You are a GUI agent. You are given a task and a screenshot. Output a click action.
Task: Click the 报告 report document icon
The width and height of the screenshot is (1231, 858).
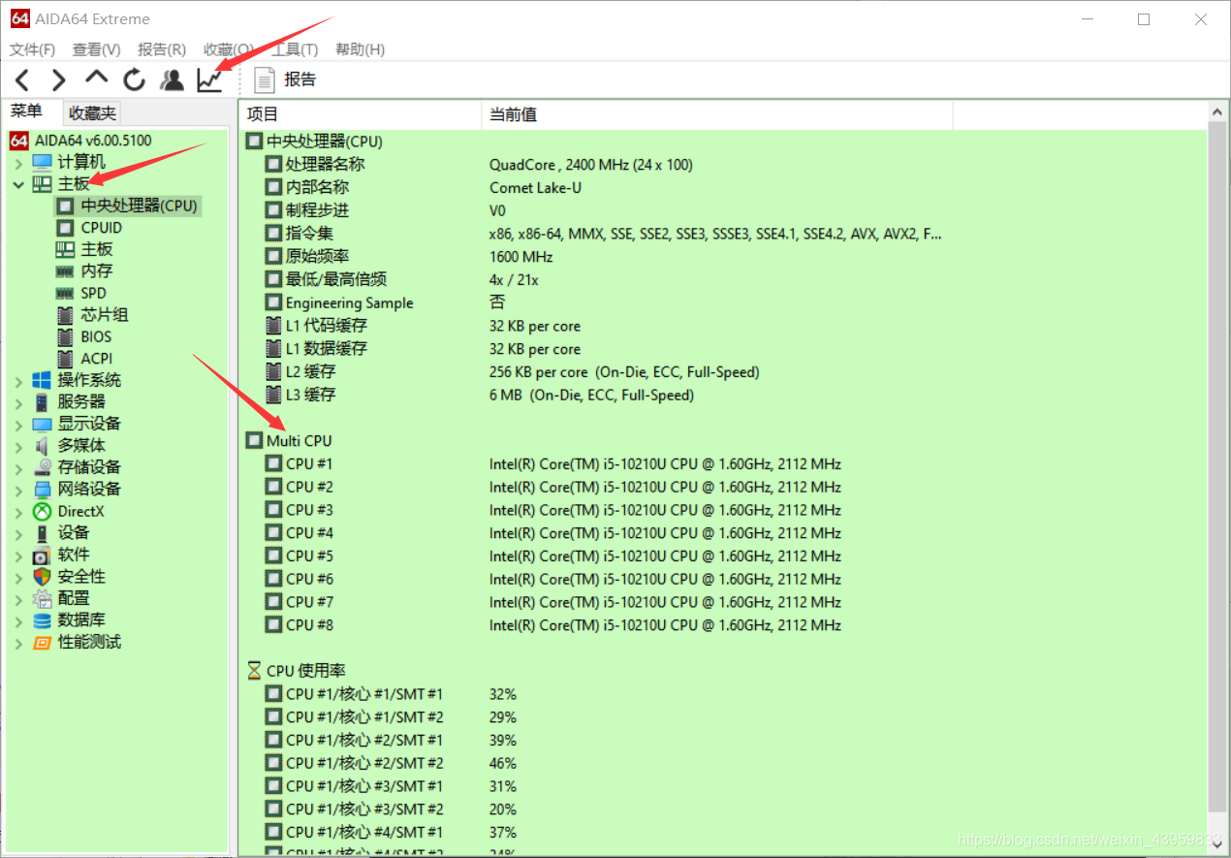(265, 79)
